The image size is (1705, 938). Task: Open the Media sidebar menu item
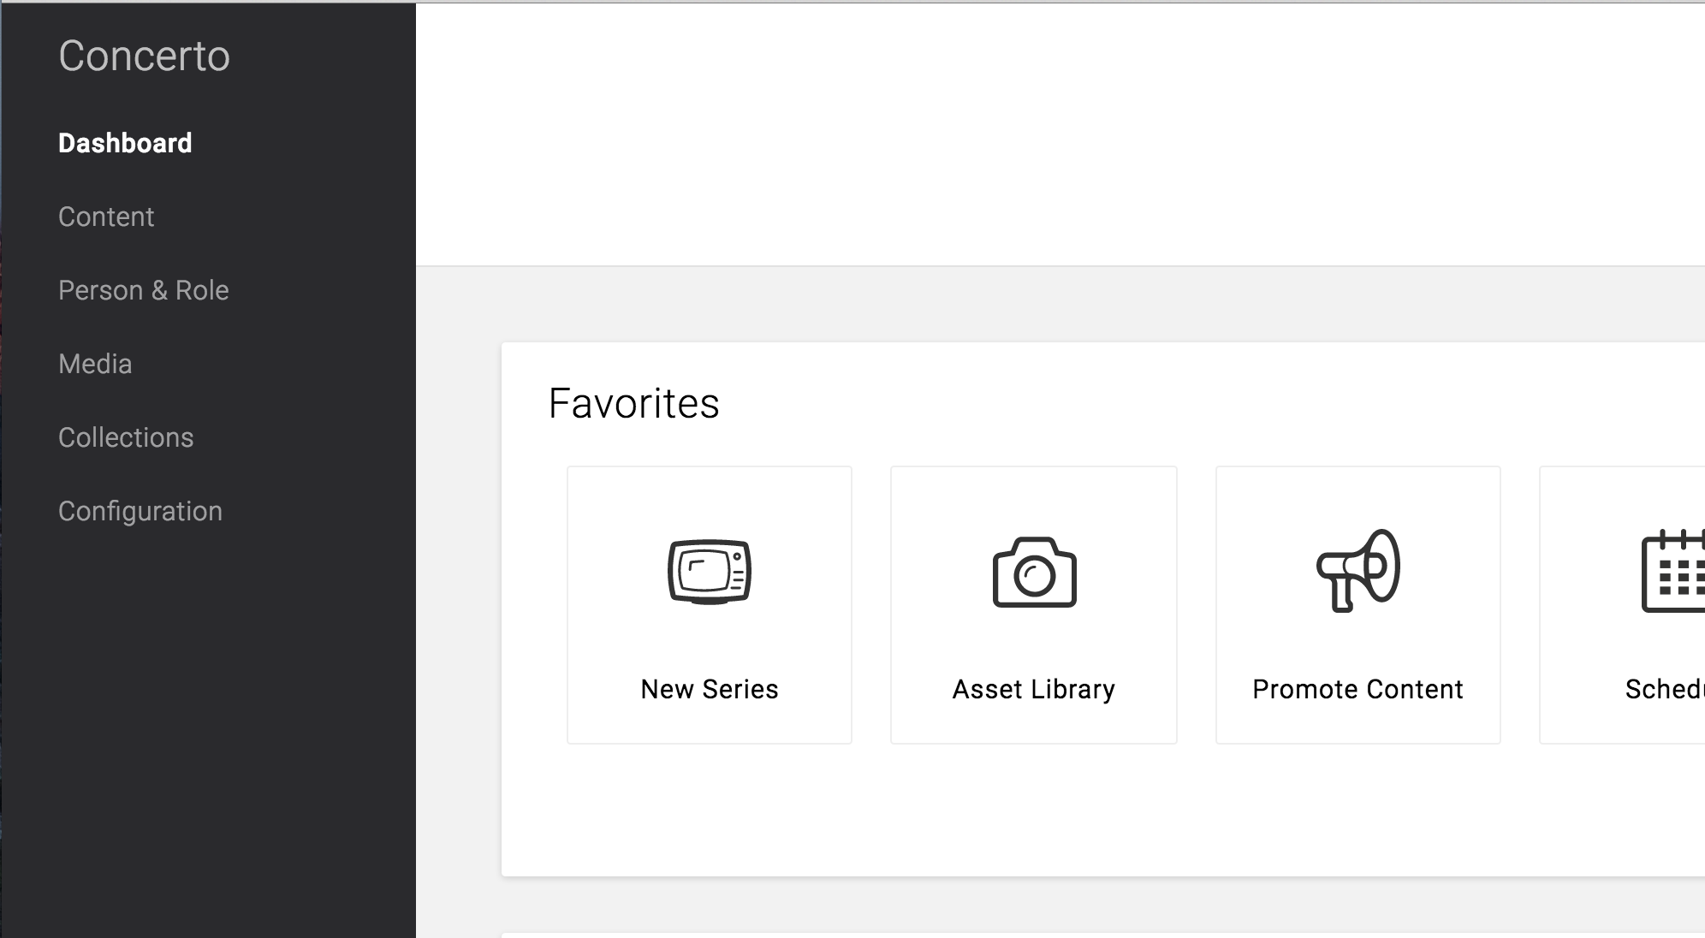(x=95, y=364)
